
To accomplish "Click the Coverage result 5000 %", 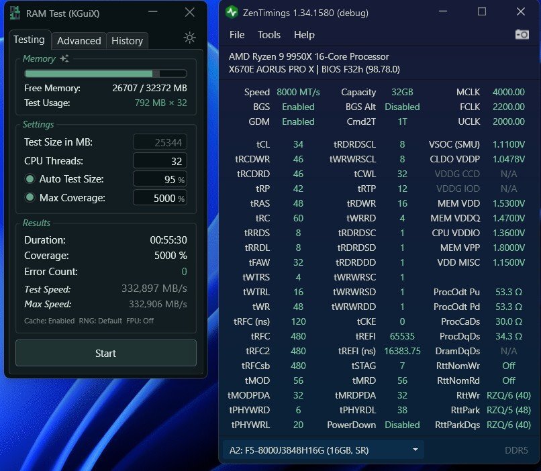I will pyautogui.click(x=170, y=256).
